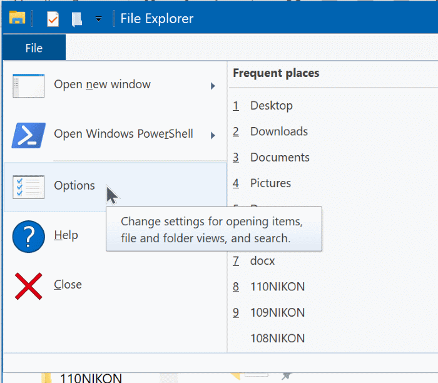Viewport: 438px width, 383px height.
Task: Click the pin icon at the bottom edge
Action: coord(287,376)
